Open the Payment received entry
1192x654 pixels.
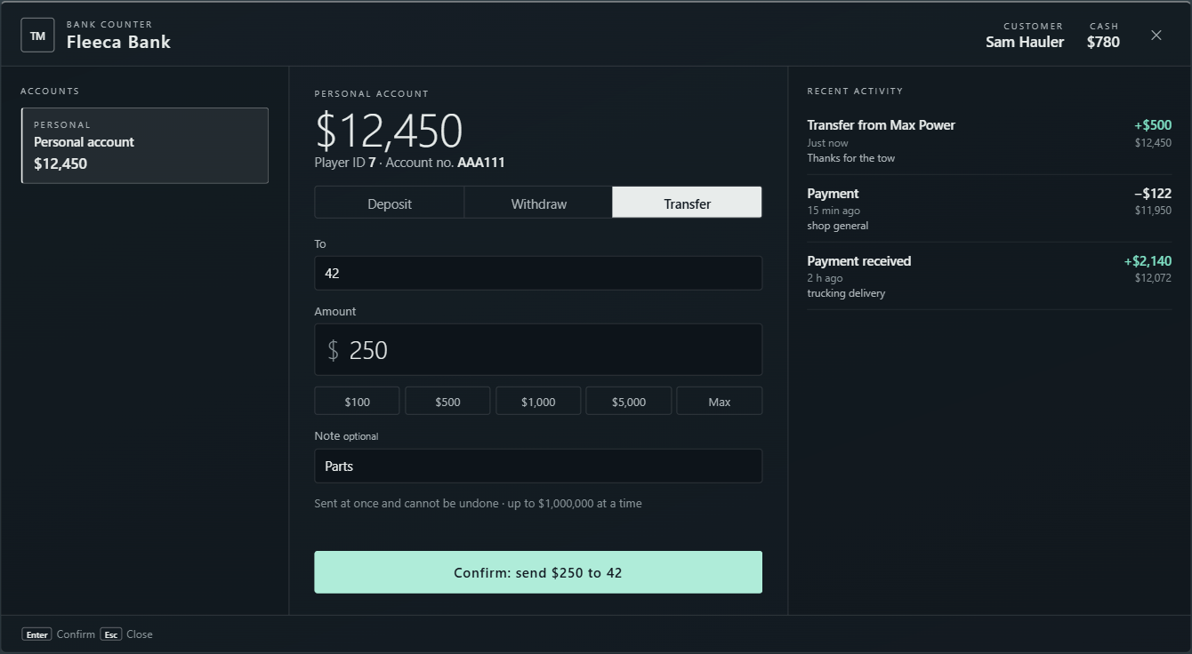989,276
